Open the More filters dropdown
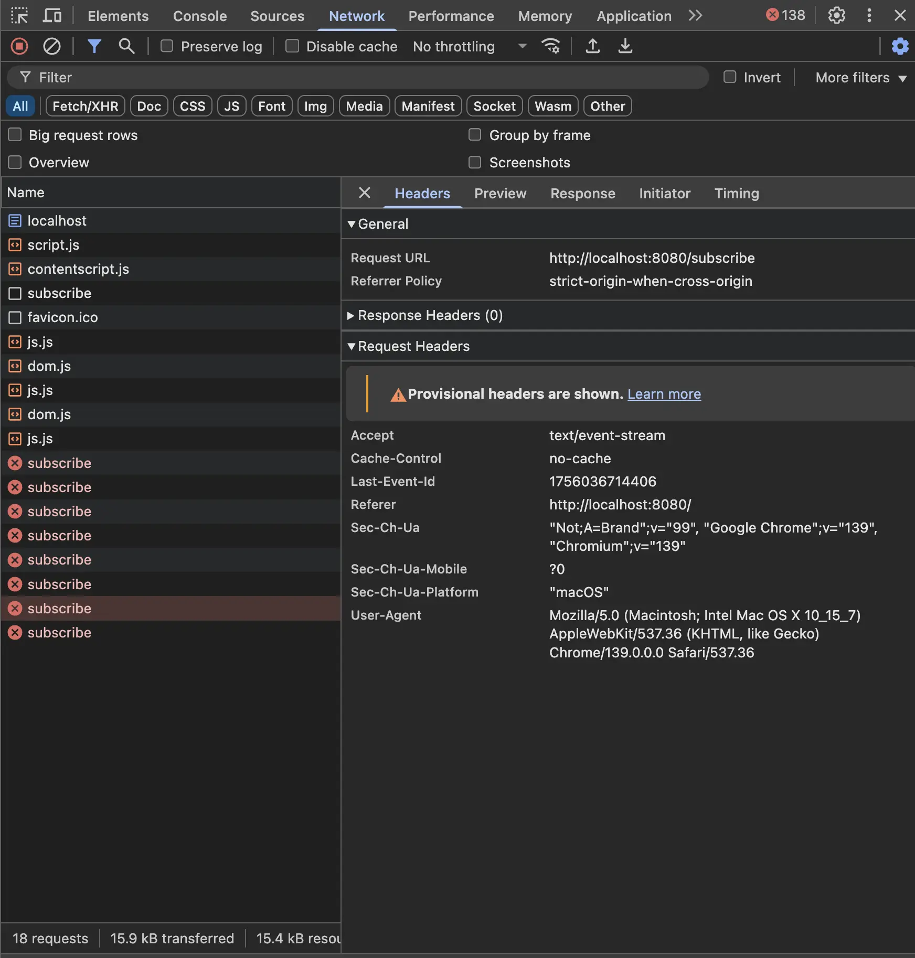This screenshot has height=958, width=915. (860, 78)
